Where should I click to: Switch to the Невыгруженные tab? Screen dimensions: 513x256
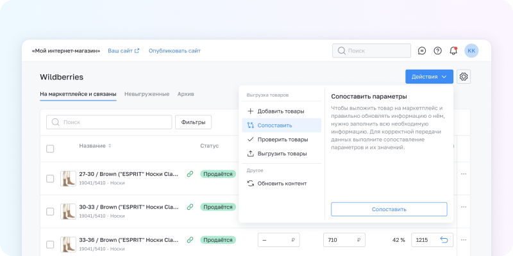pos(147,94)
